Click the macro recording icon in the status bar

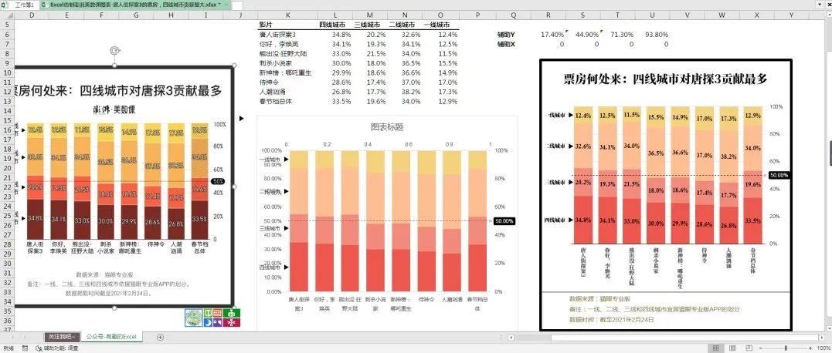pos(25,348)
